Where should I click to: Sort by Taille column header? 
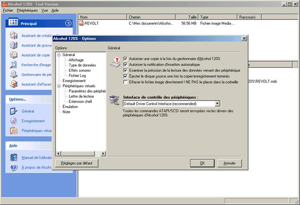tap(186, 17)
